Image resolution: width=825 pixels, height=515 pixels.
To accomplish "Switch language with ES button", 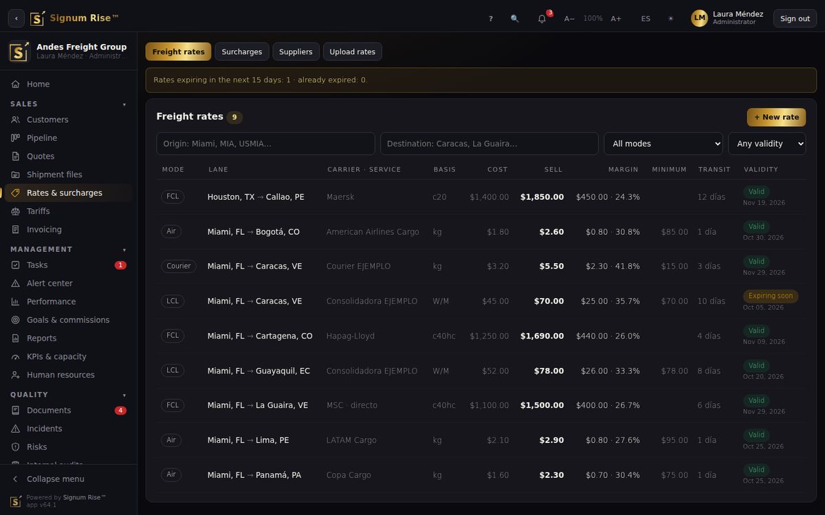I will [x=646, y=19].
